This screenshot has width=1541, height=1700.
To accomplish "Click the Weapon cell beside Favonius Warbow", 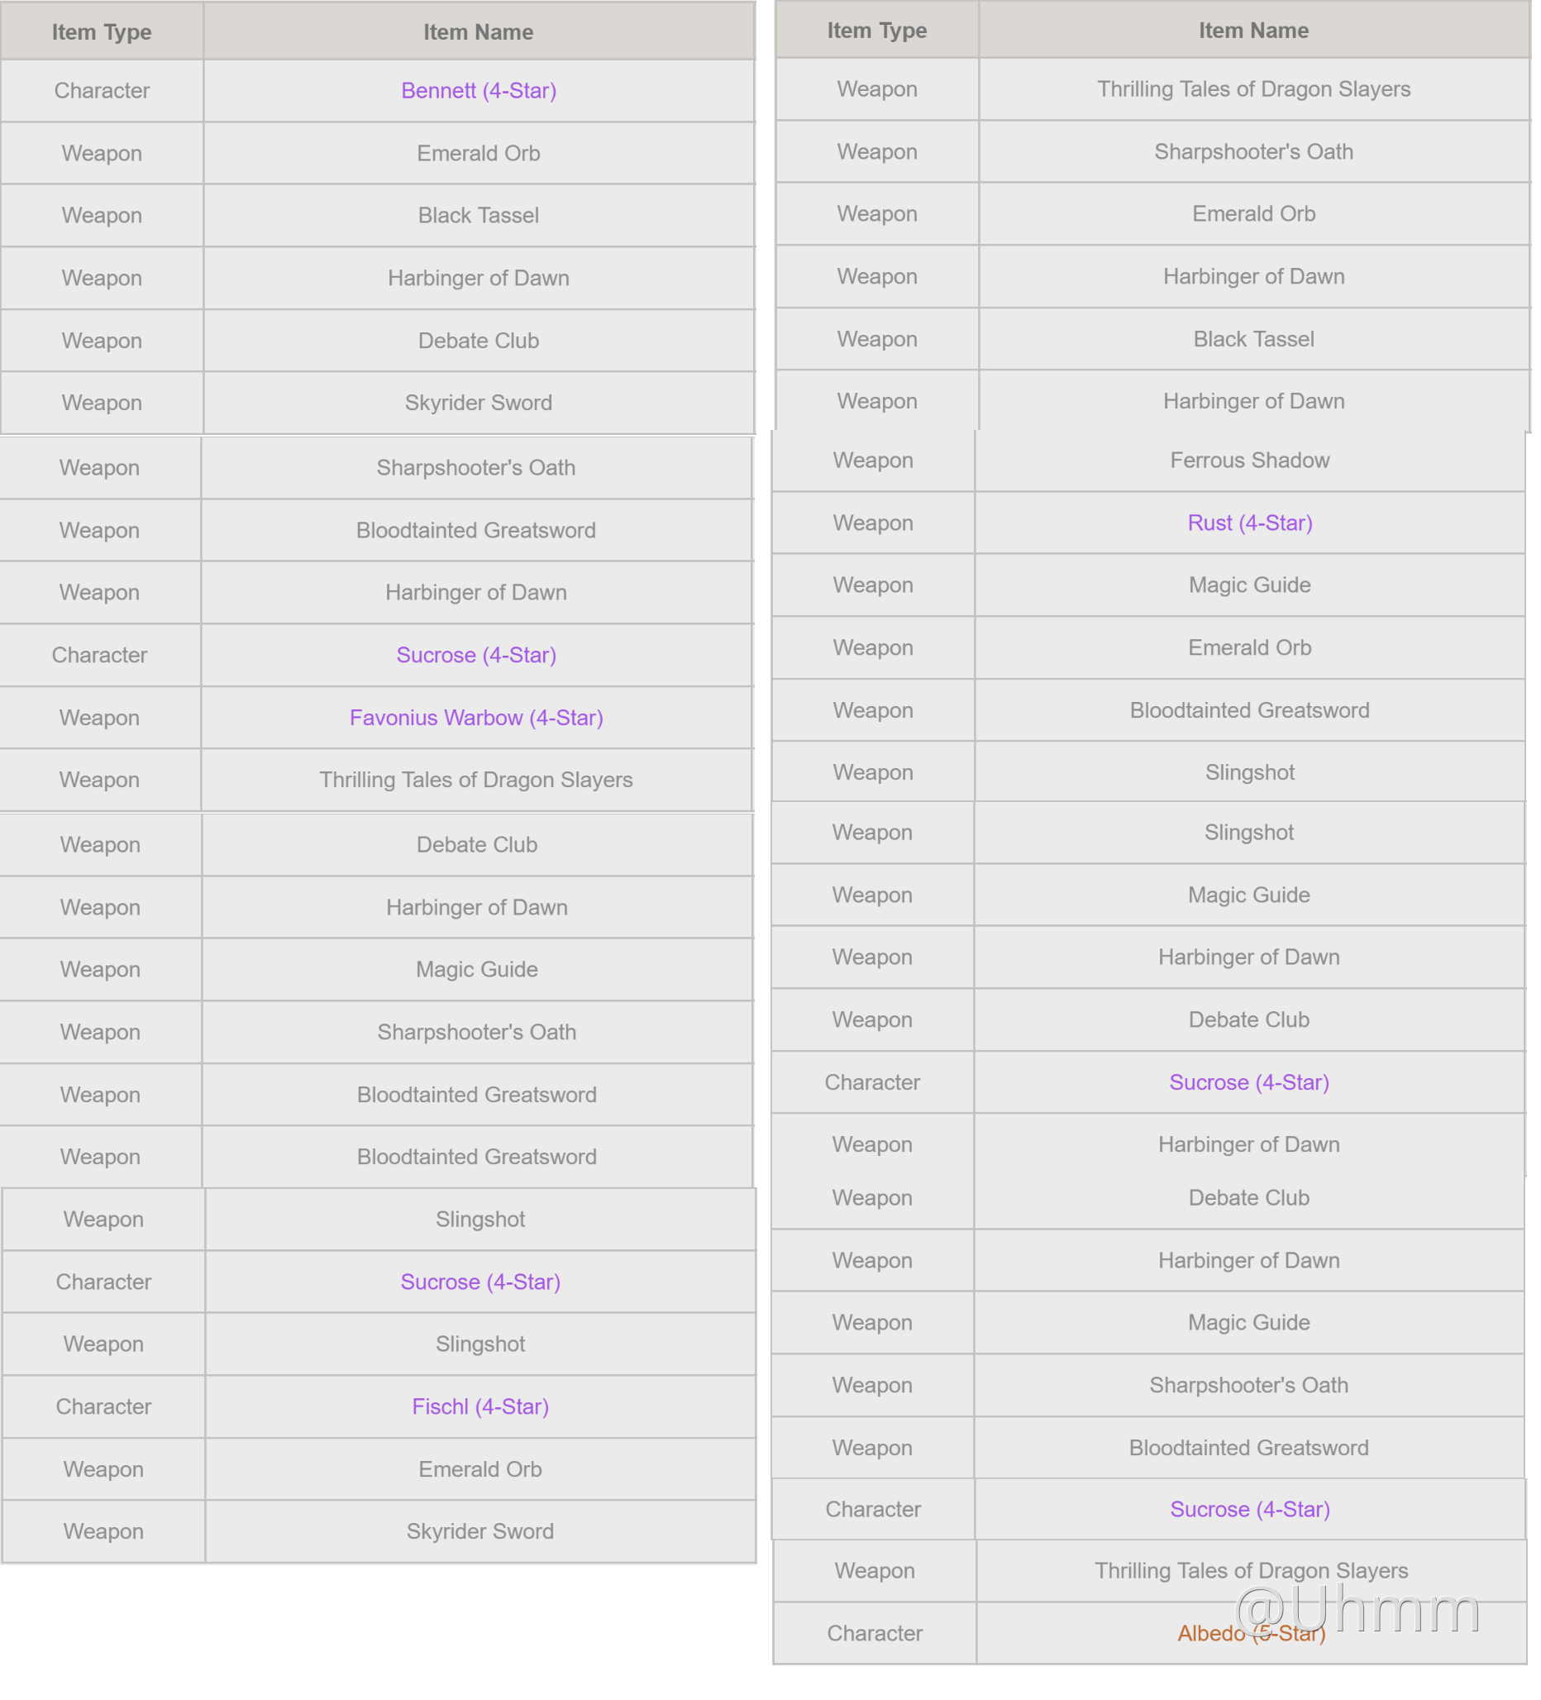I will coord(98,718).
